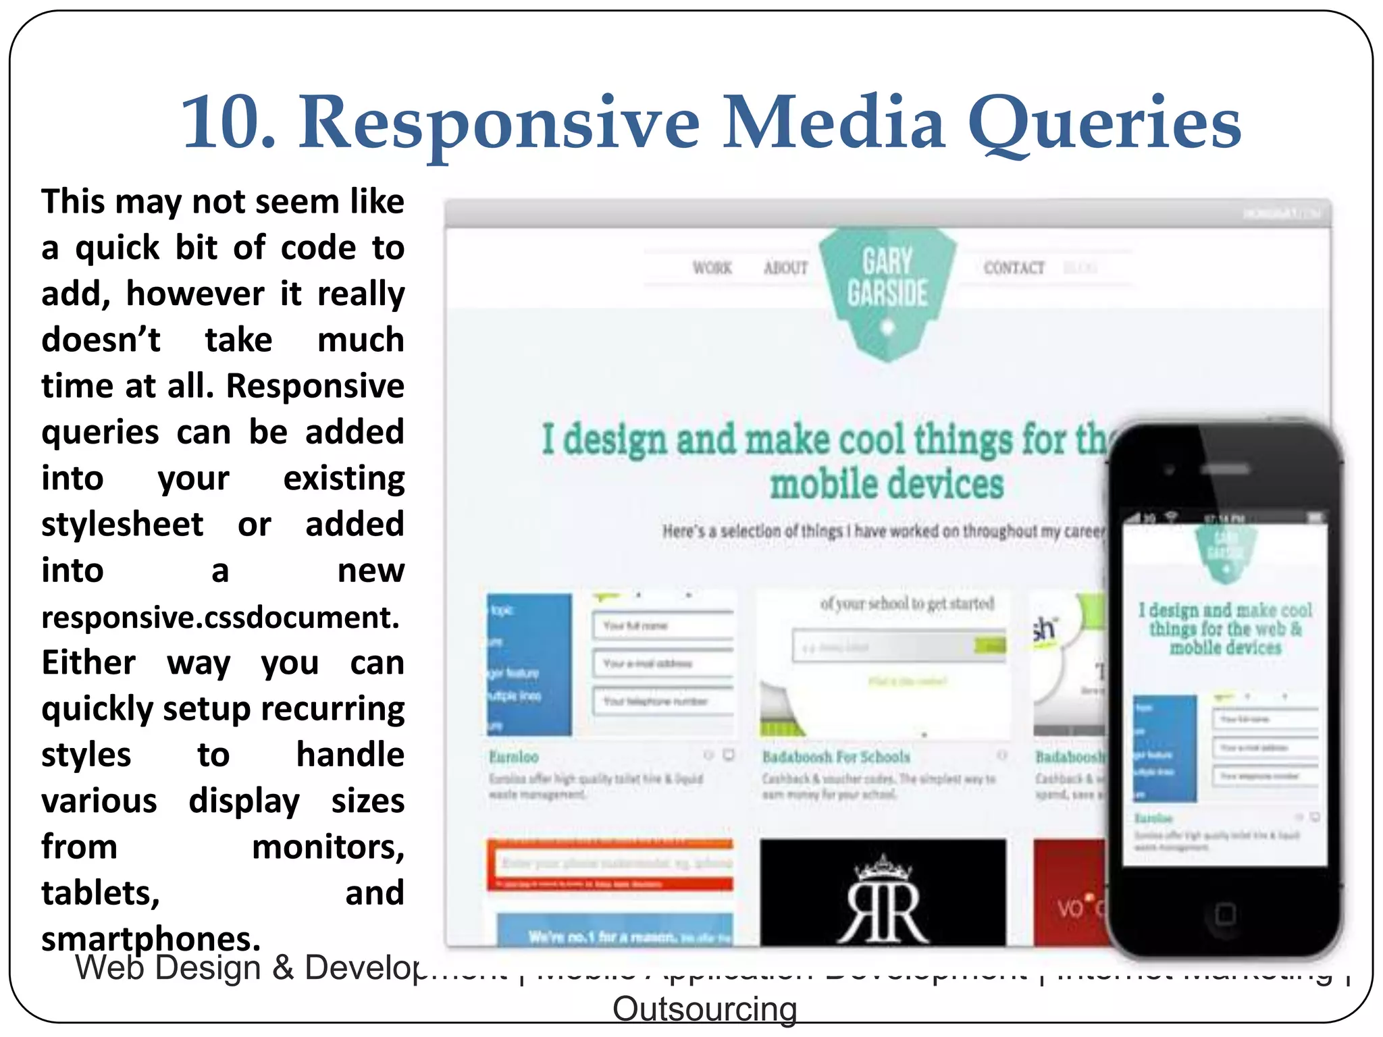
Task: Click the Euroloo project title link
Action: coord(514,757)
